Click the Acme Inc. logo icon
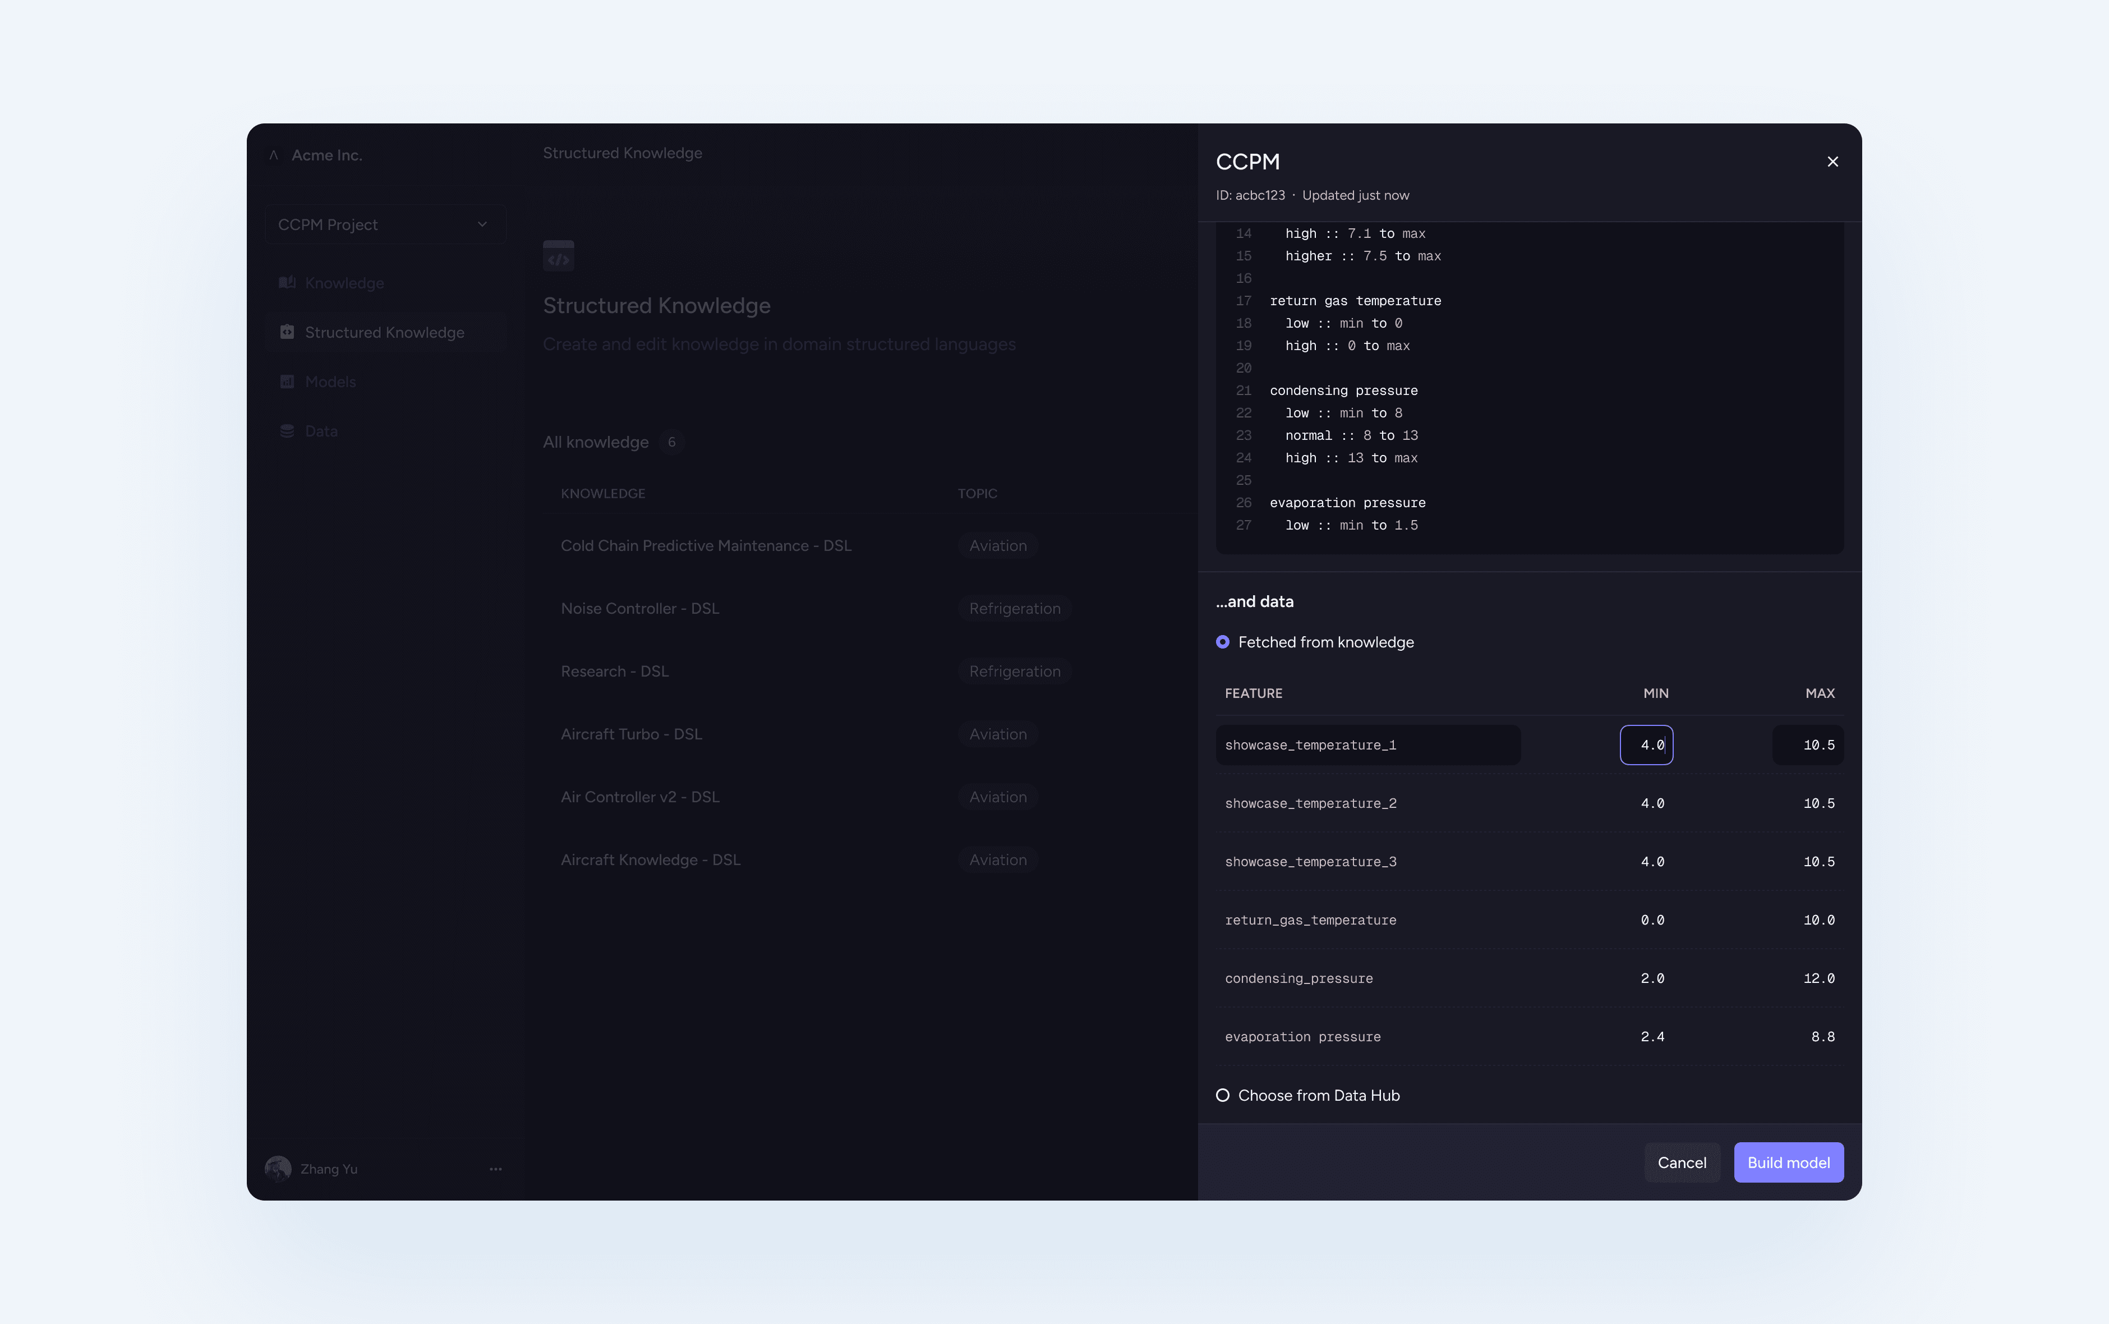The width and height of the screenshot is (2109, 1324). click(x=274, y=155)
